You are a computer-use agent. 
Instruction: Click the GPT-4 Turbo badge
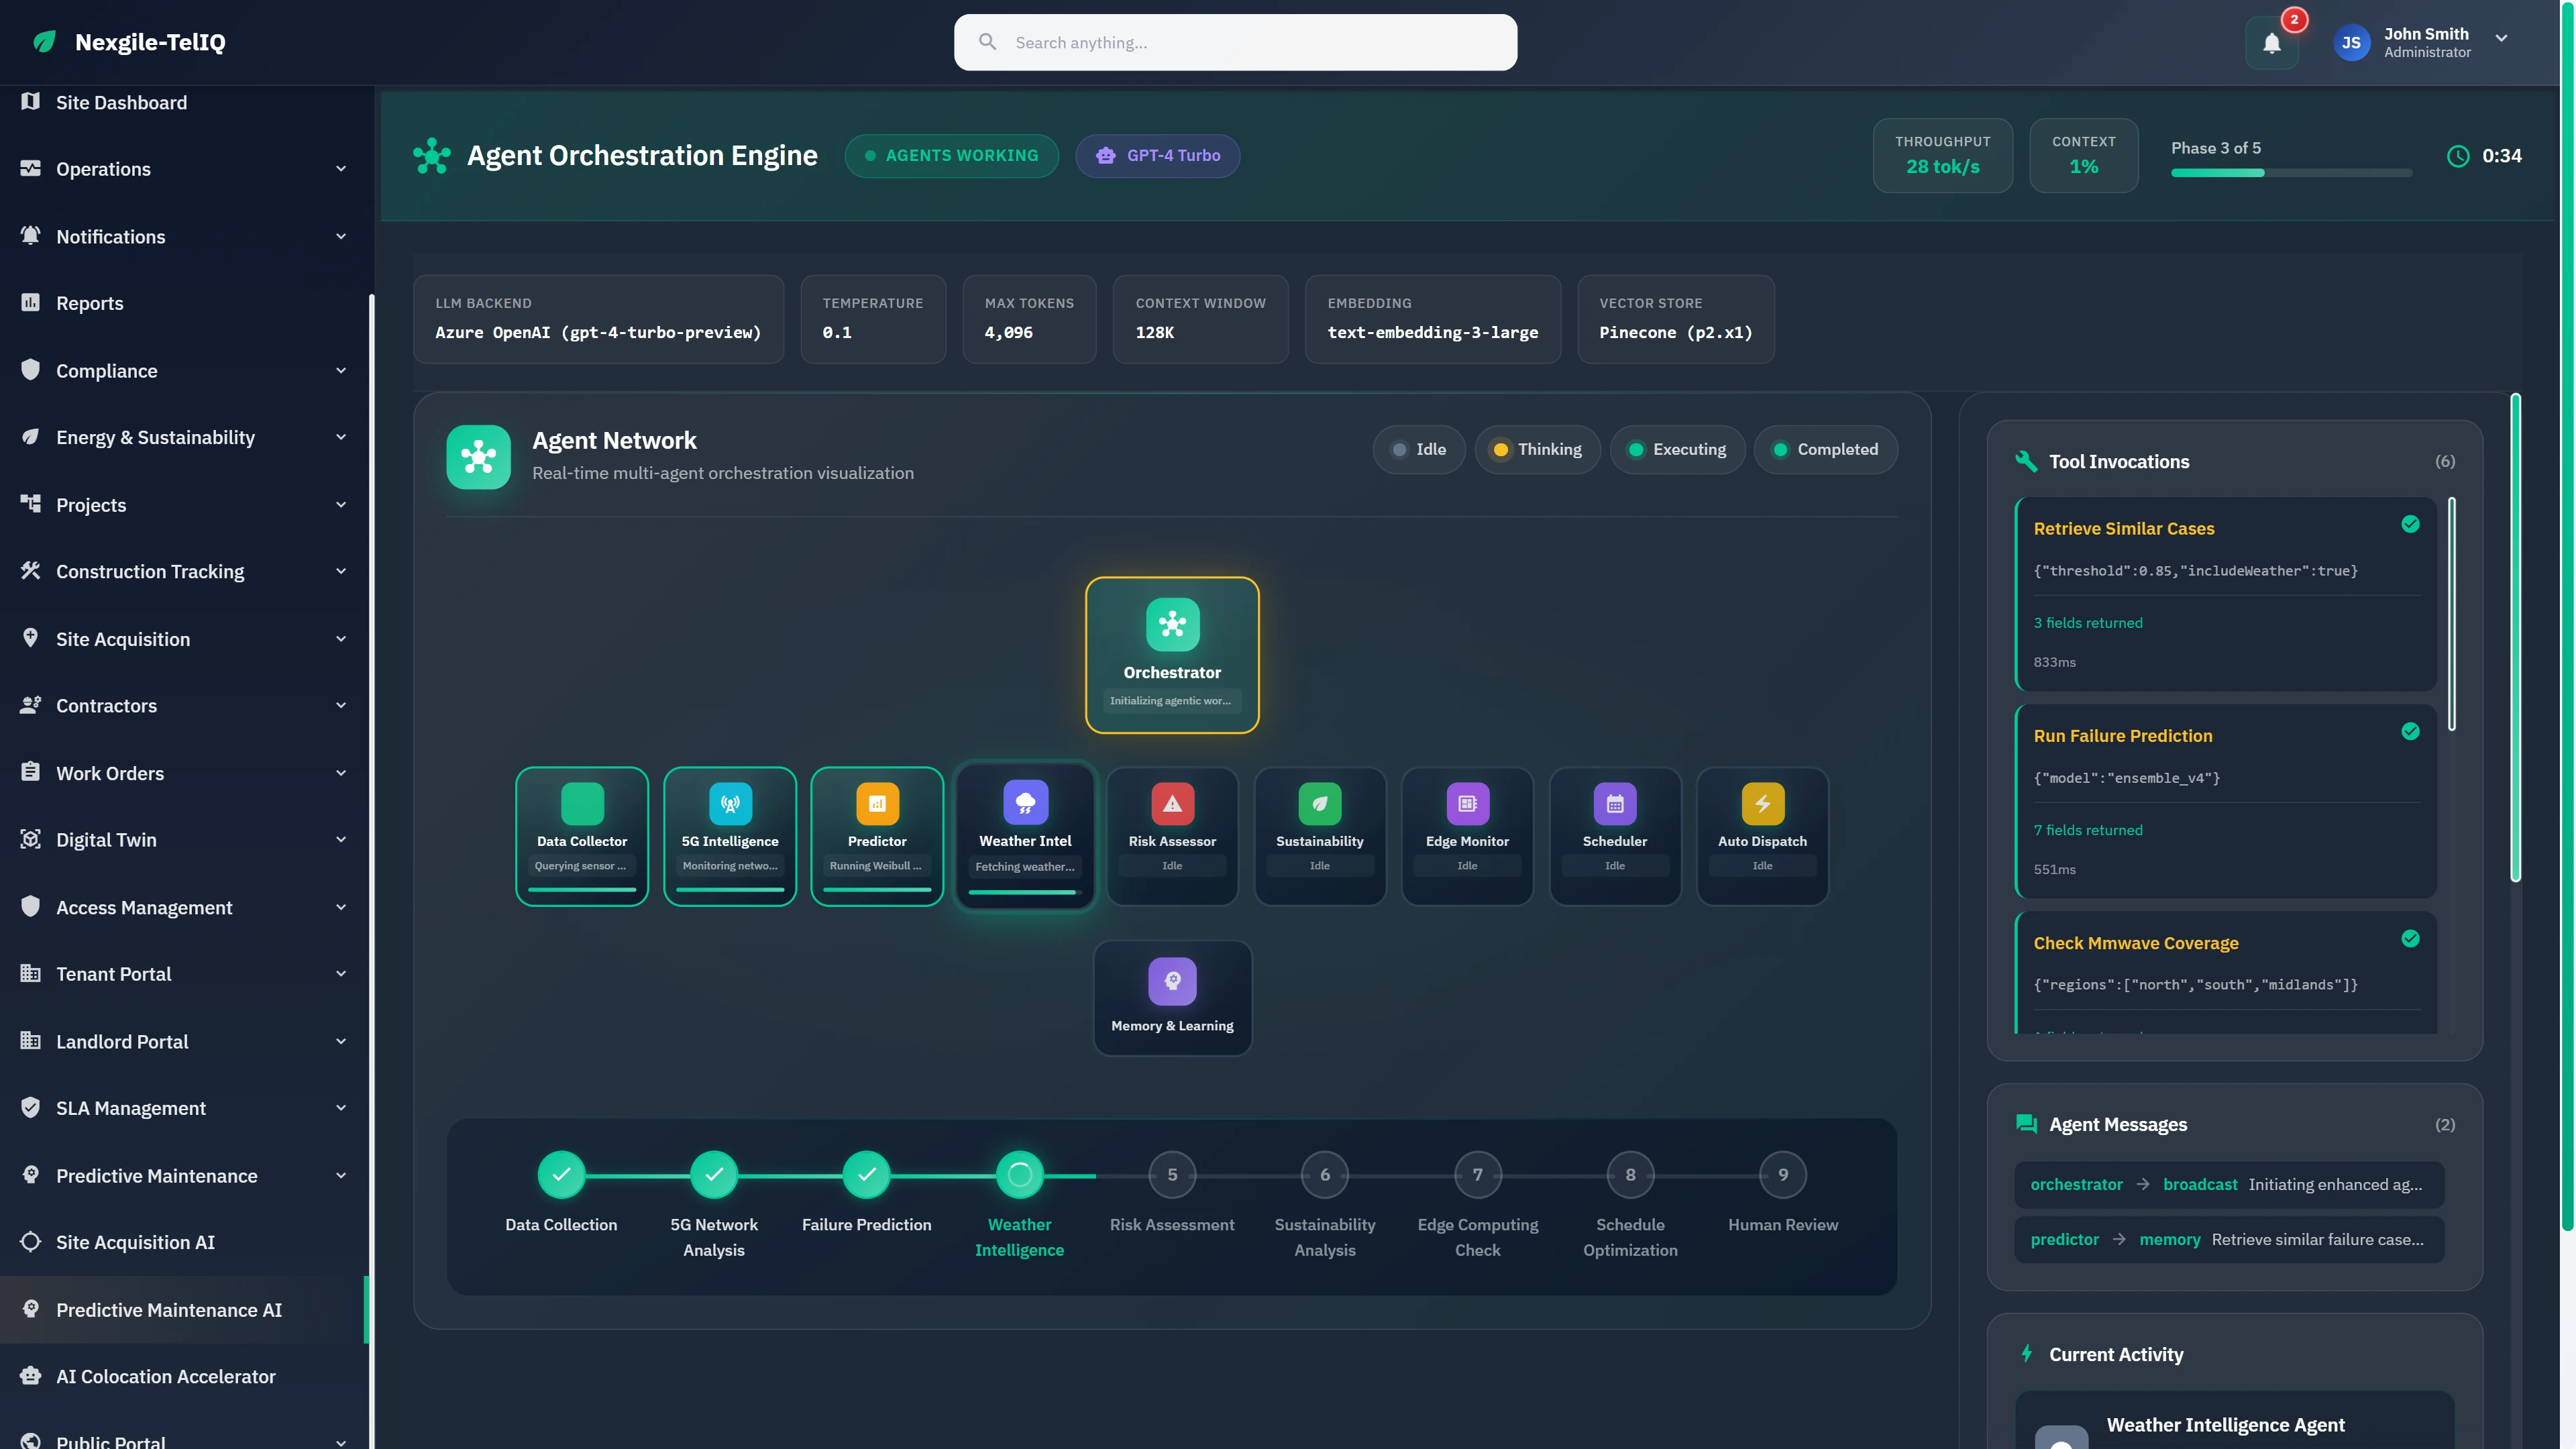click(1157, 155)
